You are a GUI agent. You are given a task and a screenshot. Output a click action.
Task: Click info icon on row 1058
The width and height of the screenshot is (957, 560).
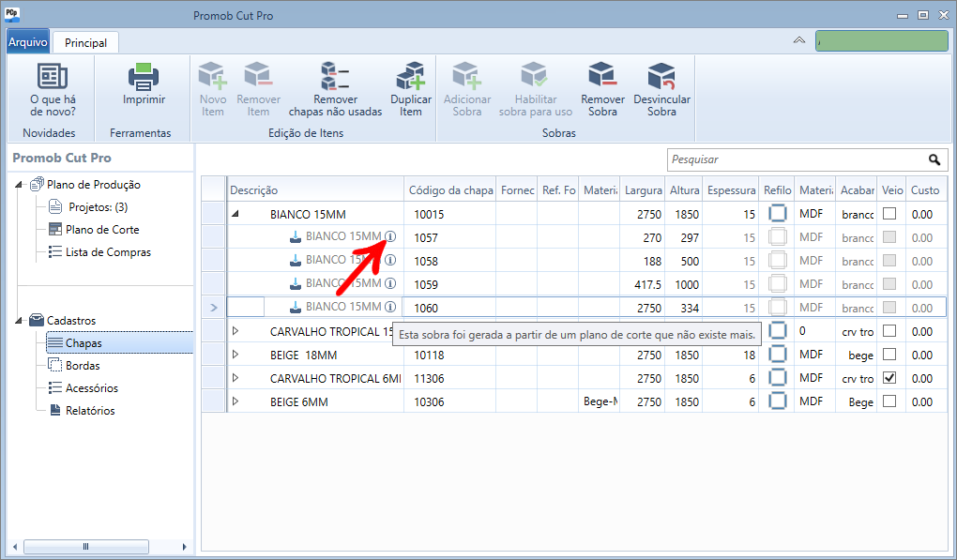pyautogui.click(x=390, y=260)
